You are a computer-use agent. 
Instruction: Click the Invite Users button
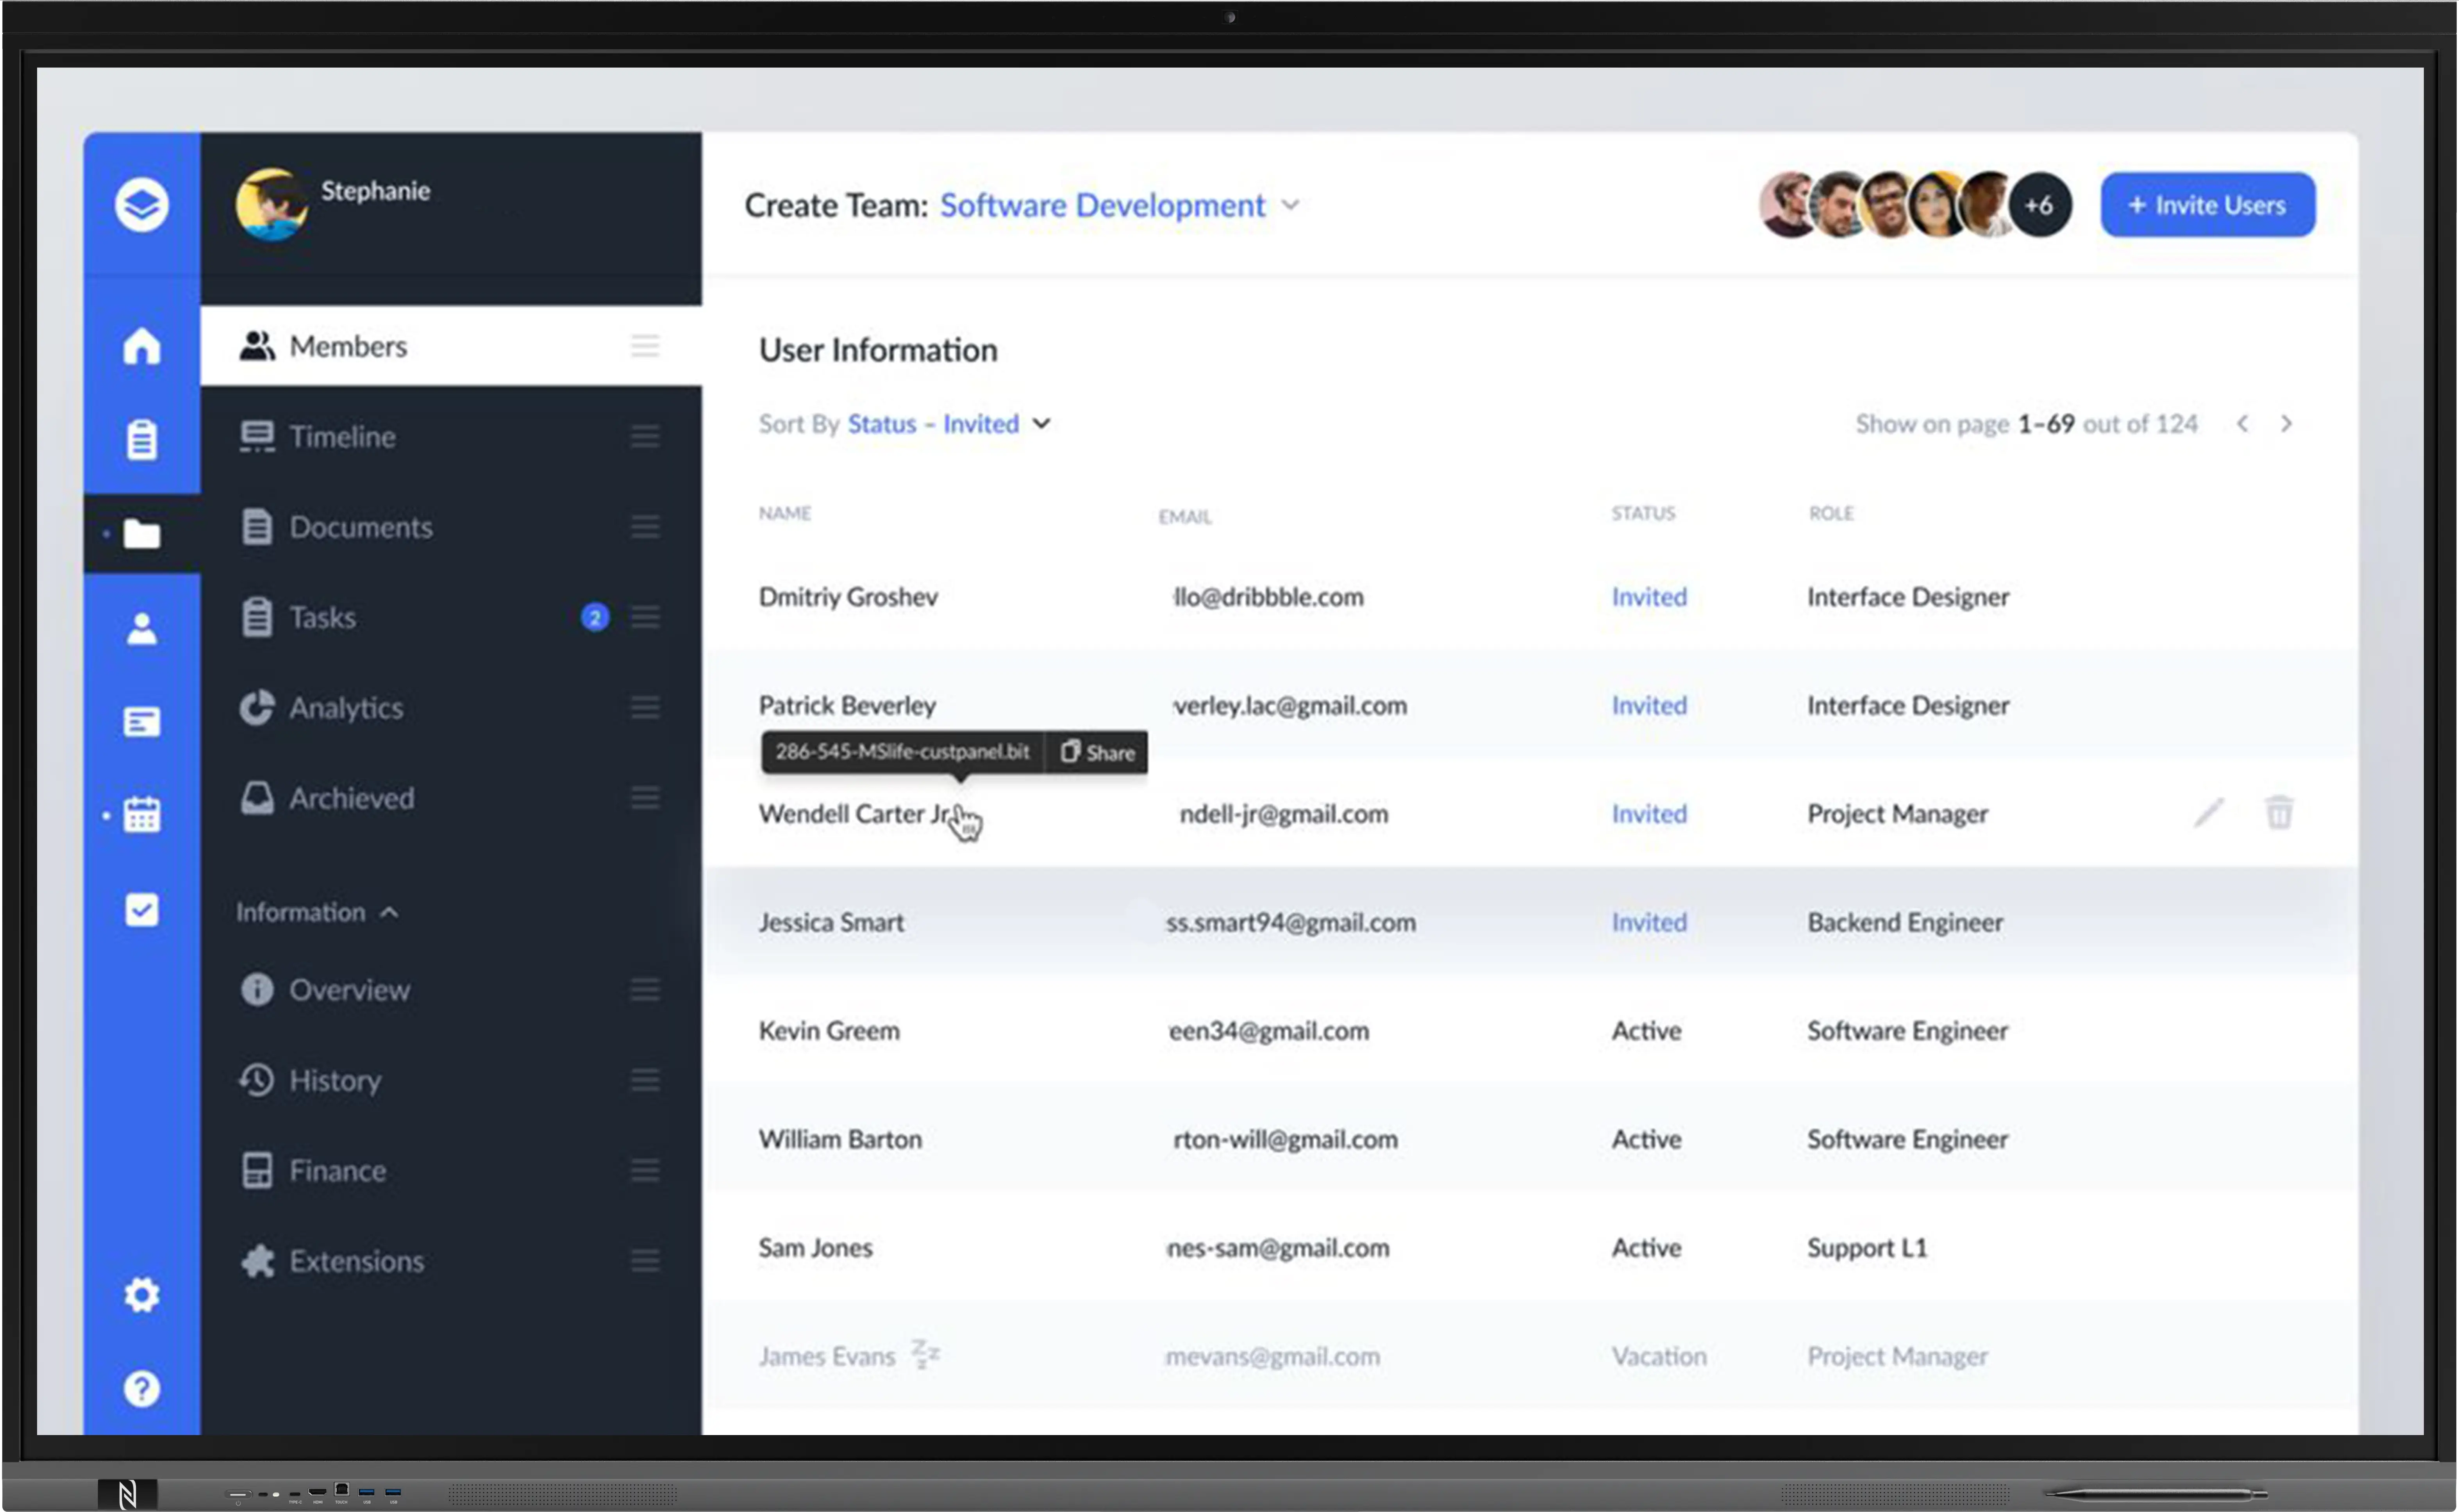coord(2207,205)
